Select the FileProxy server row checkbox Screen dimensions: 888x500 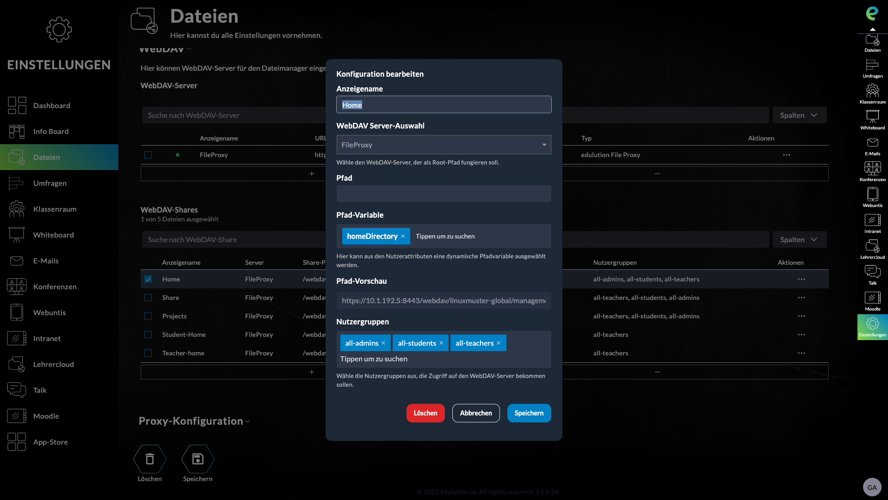(148, 155)
